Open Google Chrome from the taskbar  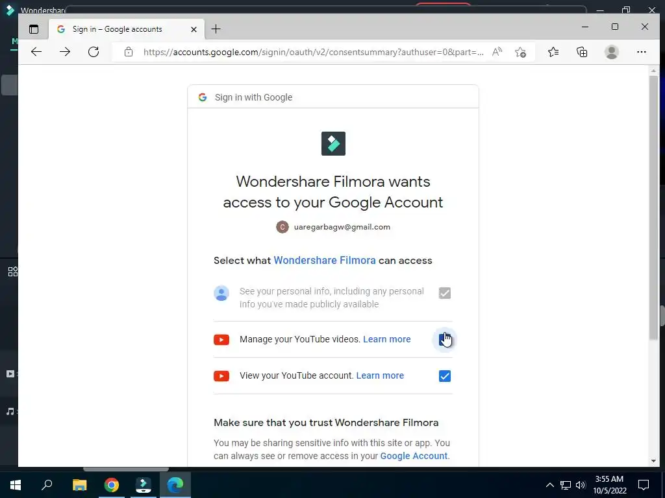pos(112,485)
